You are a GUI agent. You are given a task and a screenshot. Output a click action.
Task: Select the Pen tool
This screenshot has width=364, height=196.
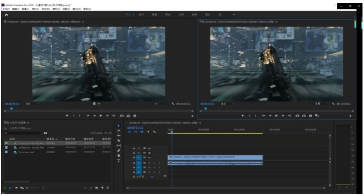click(x=119, y=151)
